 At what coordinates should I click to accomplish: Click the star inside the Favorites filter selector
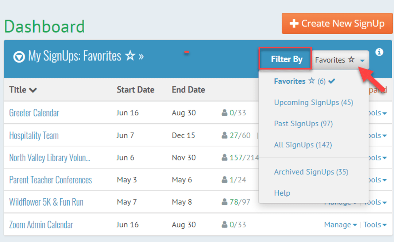pos(351,60)
